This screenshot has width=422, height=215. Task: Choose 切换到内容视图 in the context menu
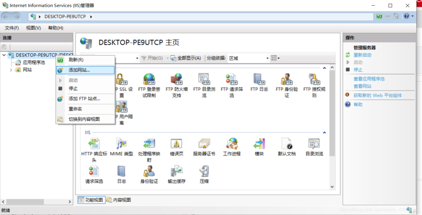(85, 119)
